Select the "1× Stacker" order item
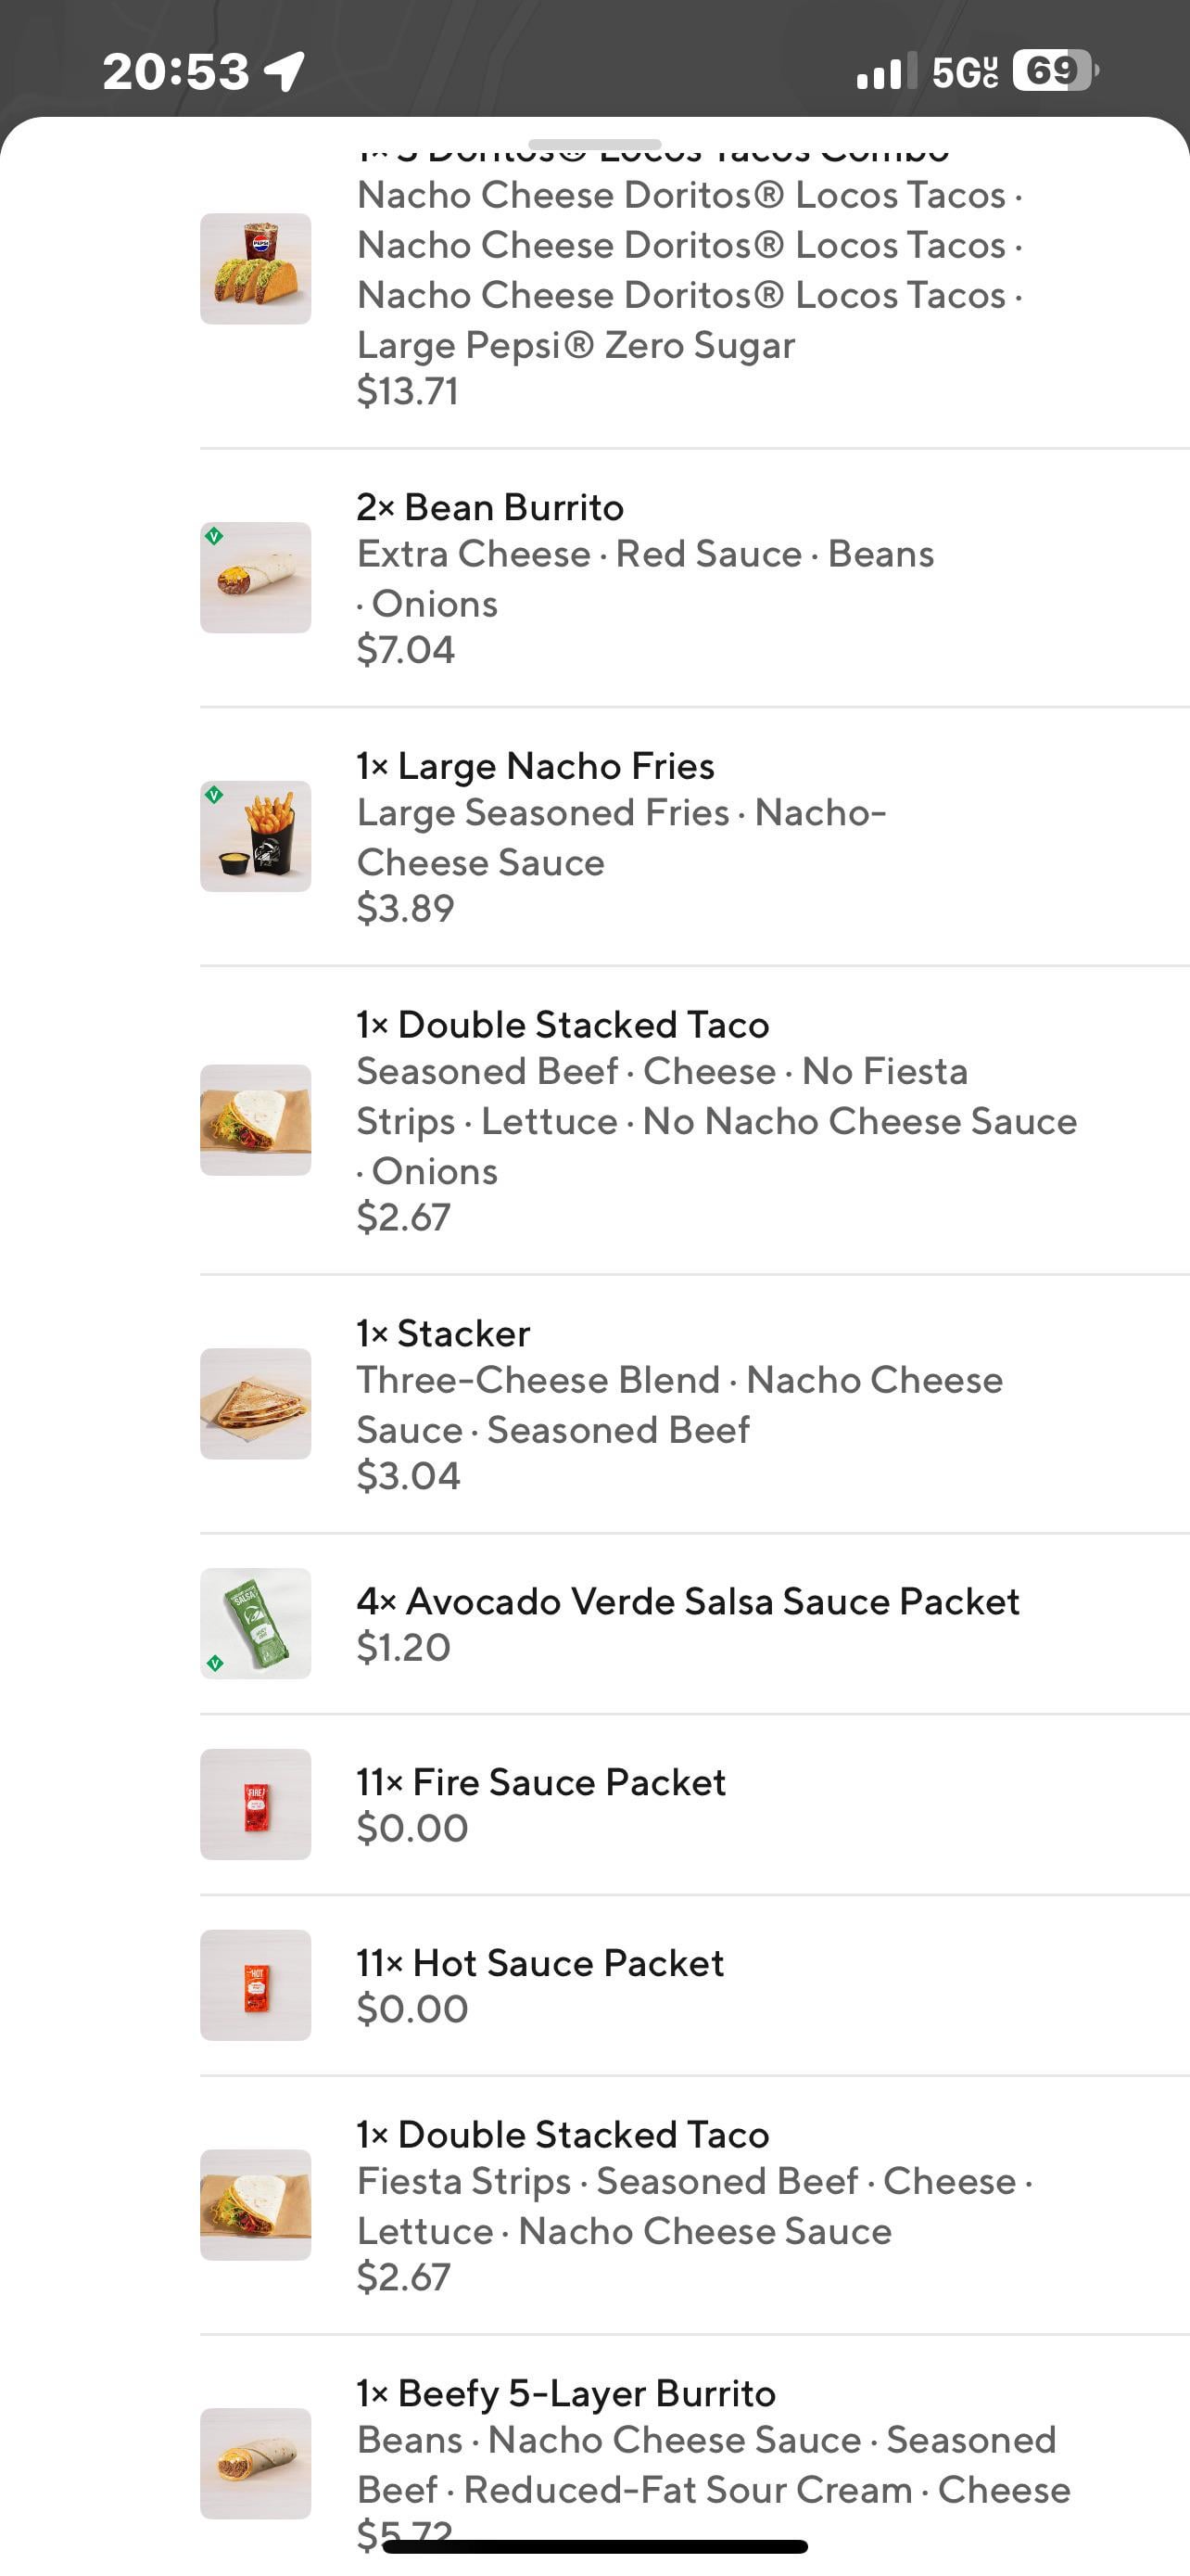 [444, 1333]
